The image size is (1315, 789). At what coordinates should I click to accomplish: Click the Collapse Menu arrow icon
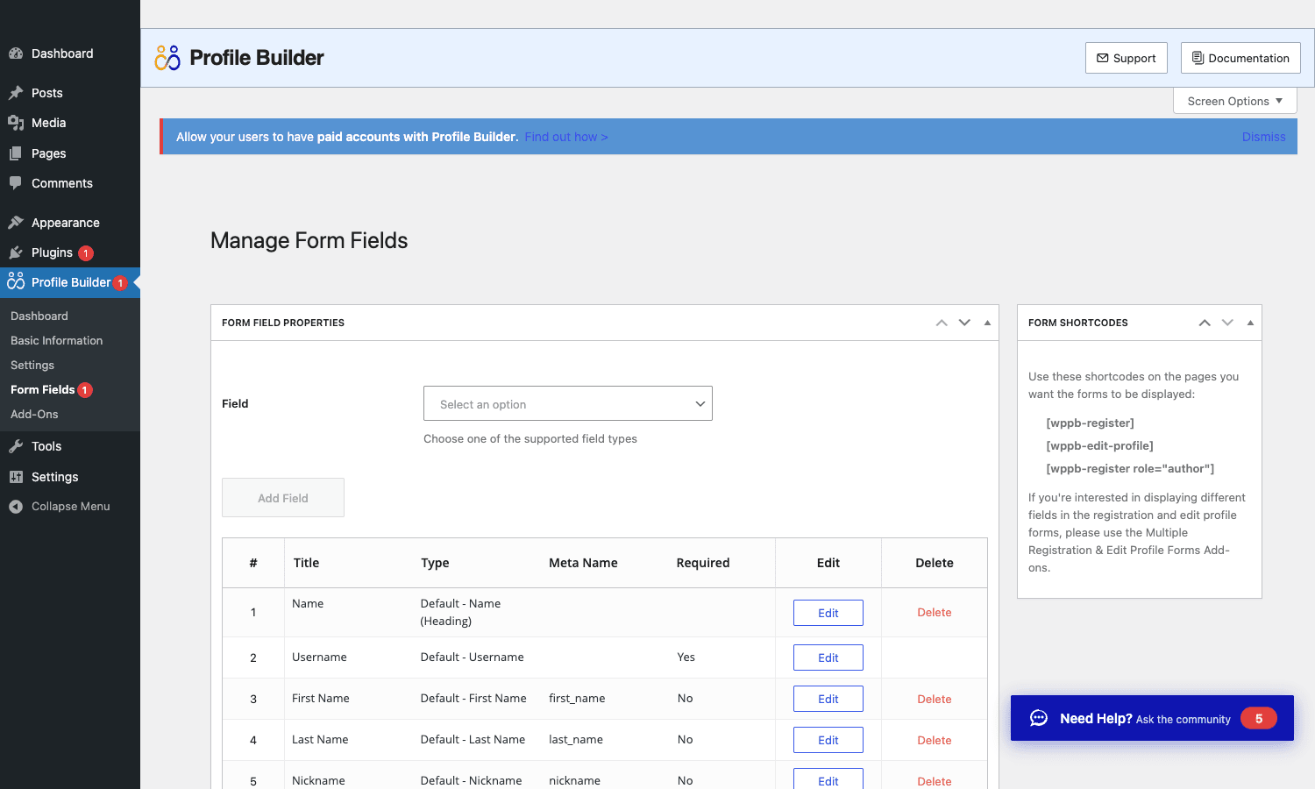(x=16, y=507)
